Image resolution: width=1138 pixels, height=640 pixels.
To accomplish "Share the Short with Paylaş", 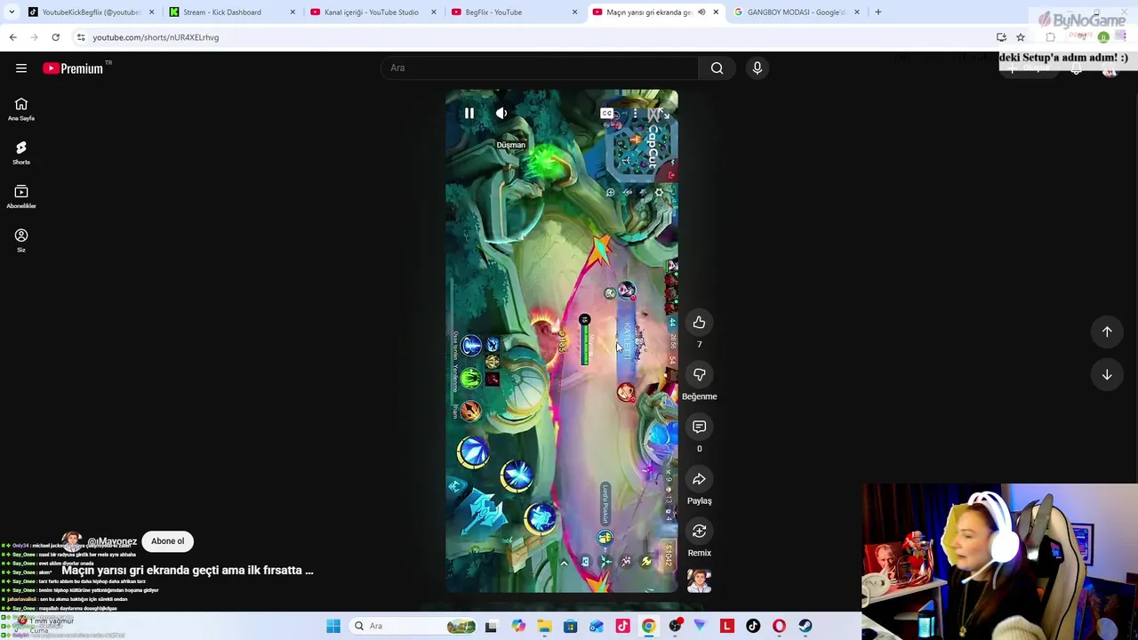I will [x=700, y=480].
